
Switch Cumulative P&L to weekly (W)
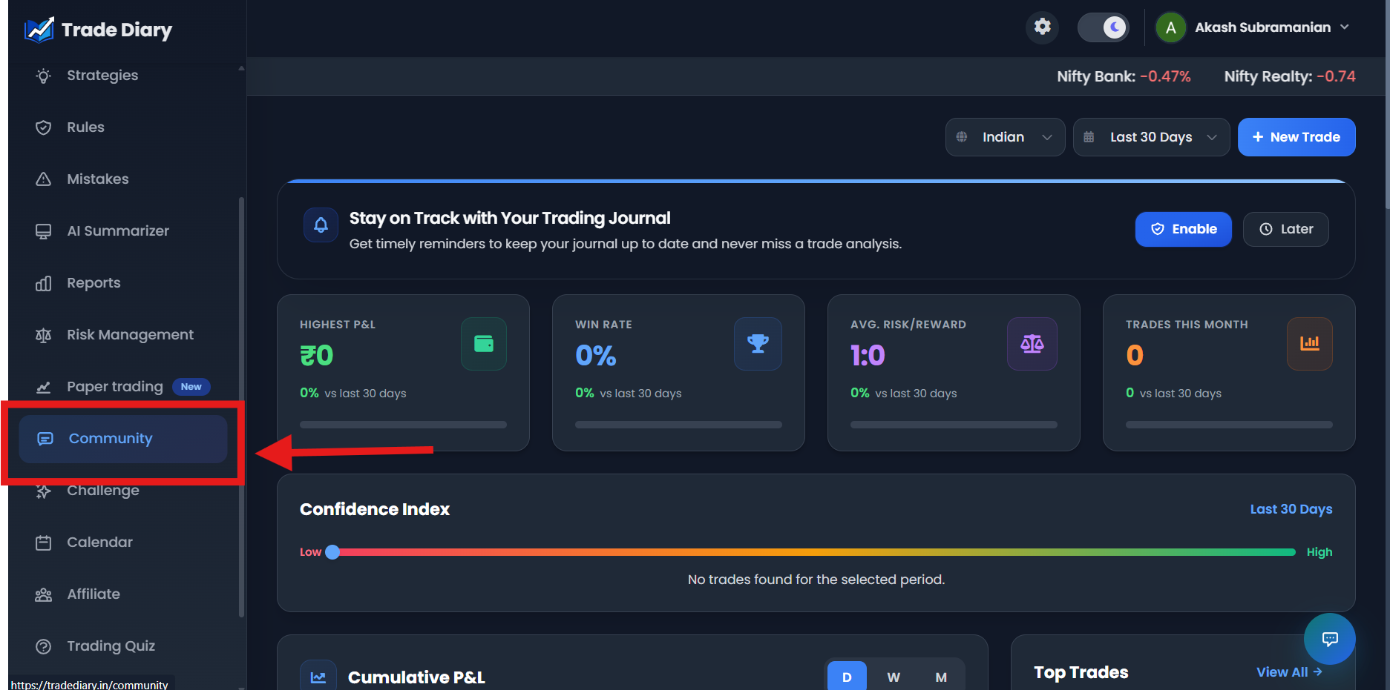click(x=894, y=677)
